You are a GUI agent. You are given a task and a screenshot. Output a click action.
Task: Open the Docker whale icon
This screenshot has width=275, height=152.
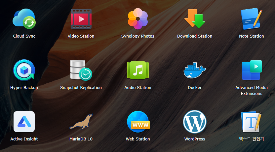coord(195,70)
